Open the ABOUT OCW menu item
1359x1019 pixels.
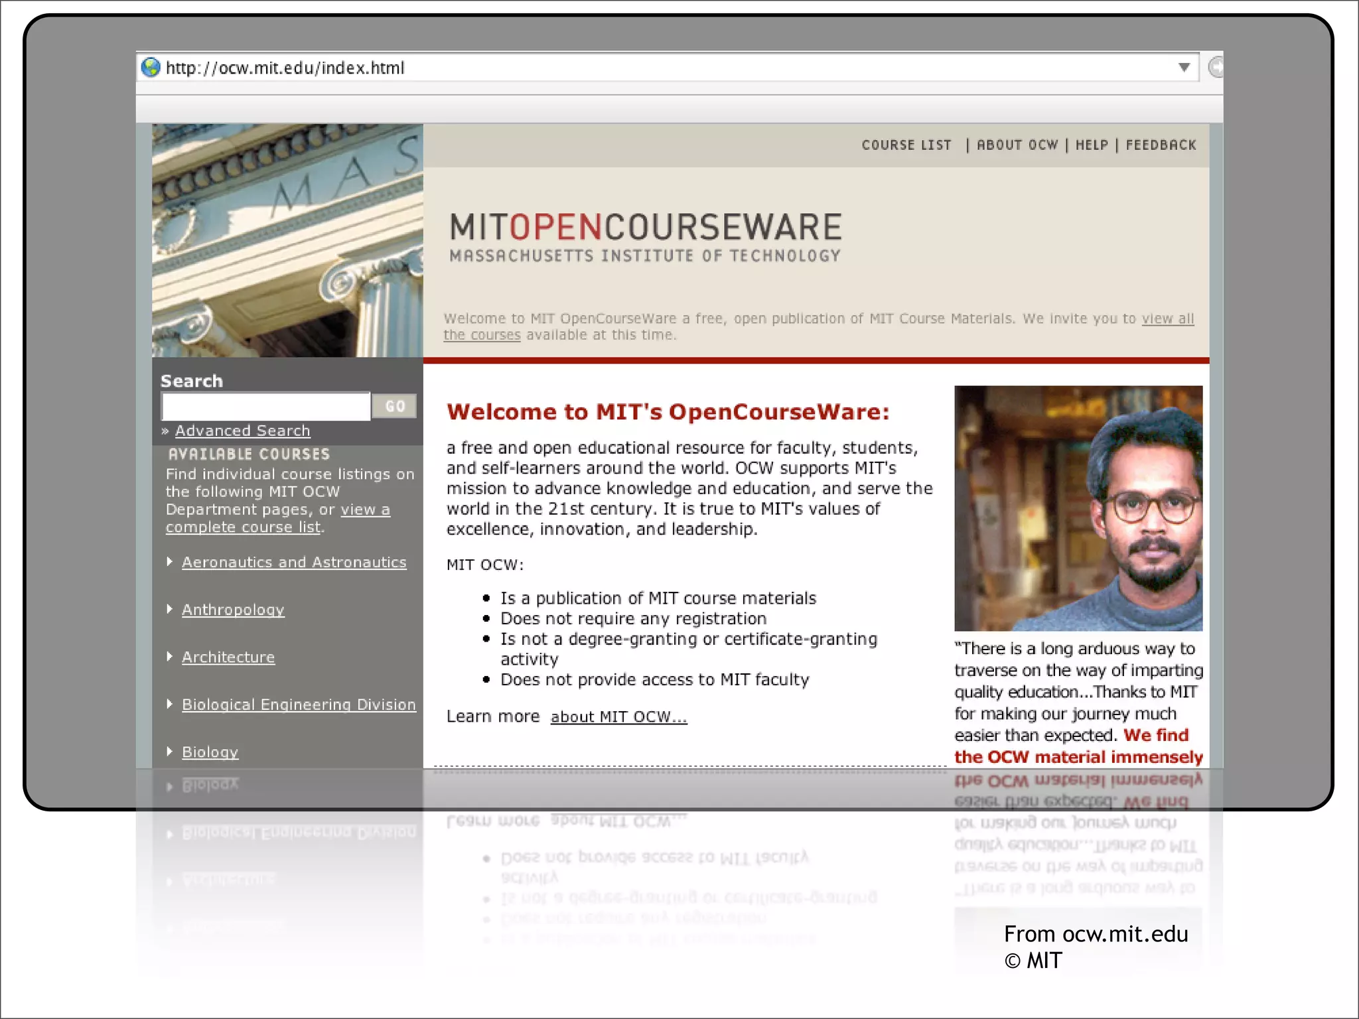click(x=1017, y=145)
